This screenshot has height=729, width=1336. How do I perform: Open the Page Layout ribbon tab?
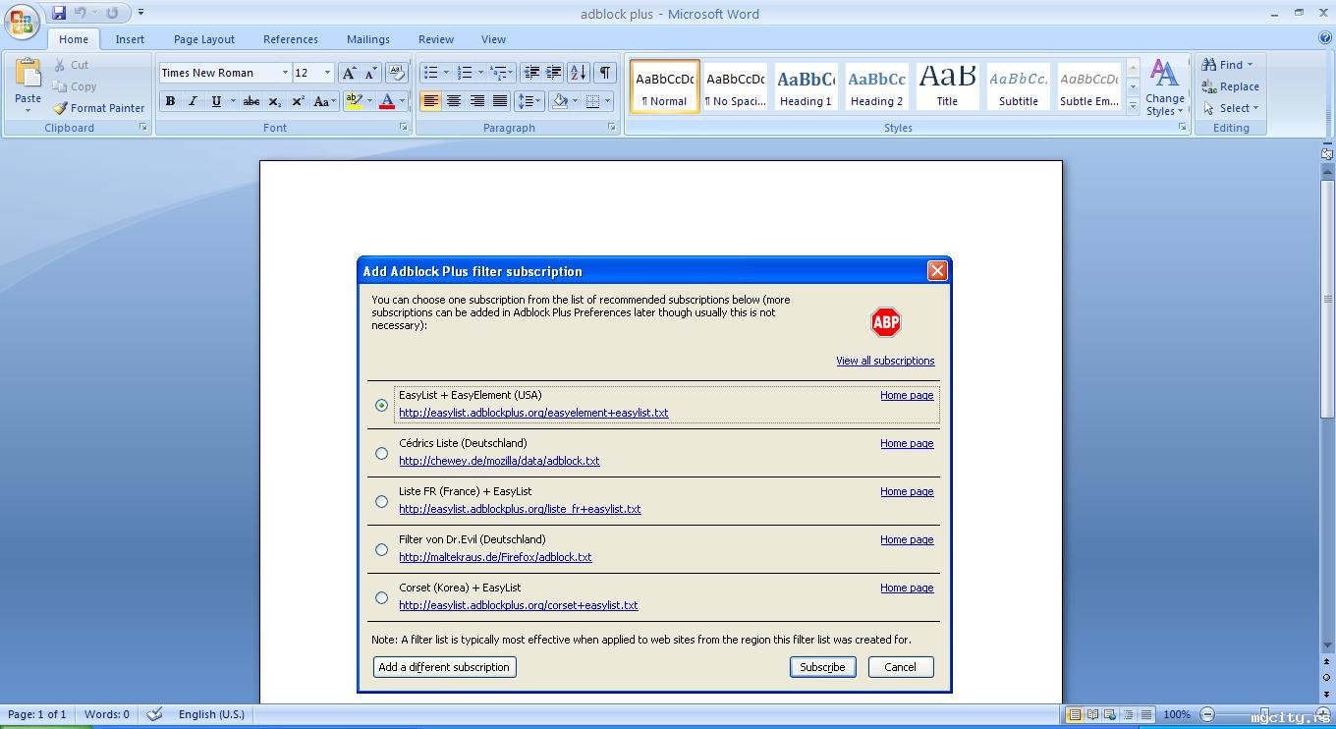tap(204, 39)
